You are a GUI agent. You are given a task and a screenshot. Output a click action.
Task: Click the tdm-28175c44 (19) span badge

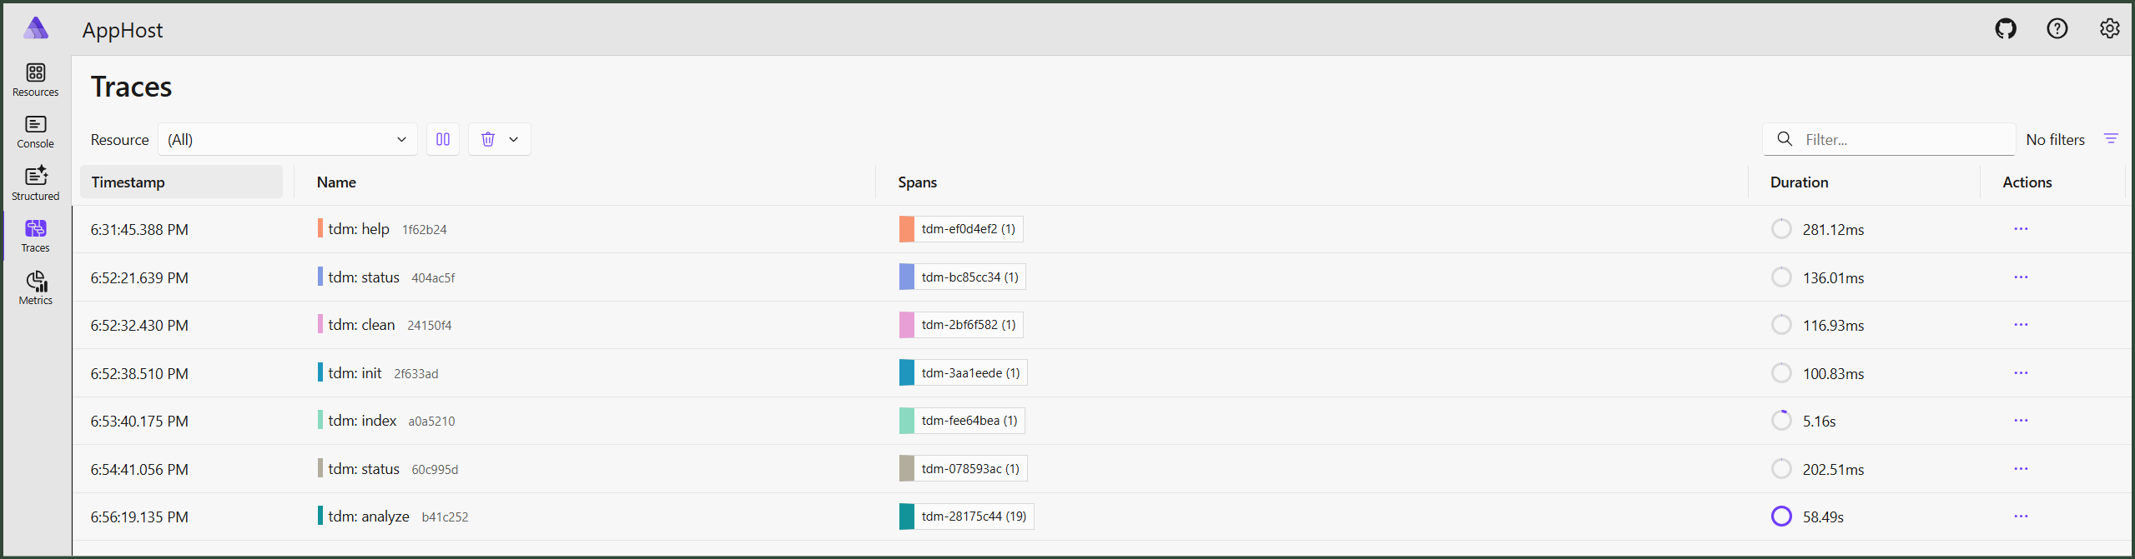(x=966, y=517)
